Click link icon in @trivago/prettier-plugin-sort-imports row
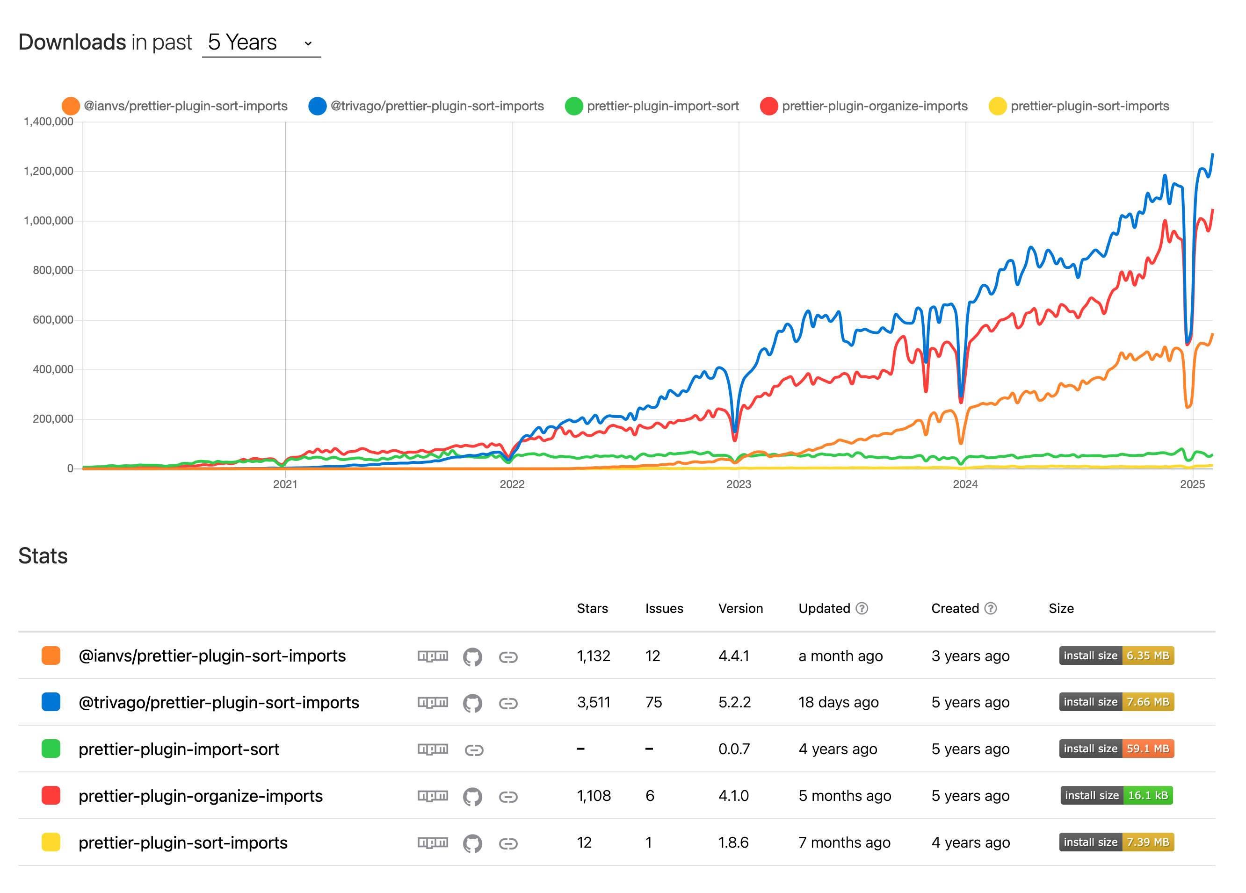Image resolution: width=1246 pixels, height=893 pixels. (x=508, y=704)
